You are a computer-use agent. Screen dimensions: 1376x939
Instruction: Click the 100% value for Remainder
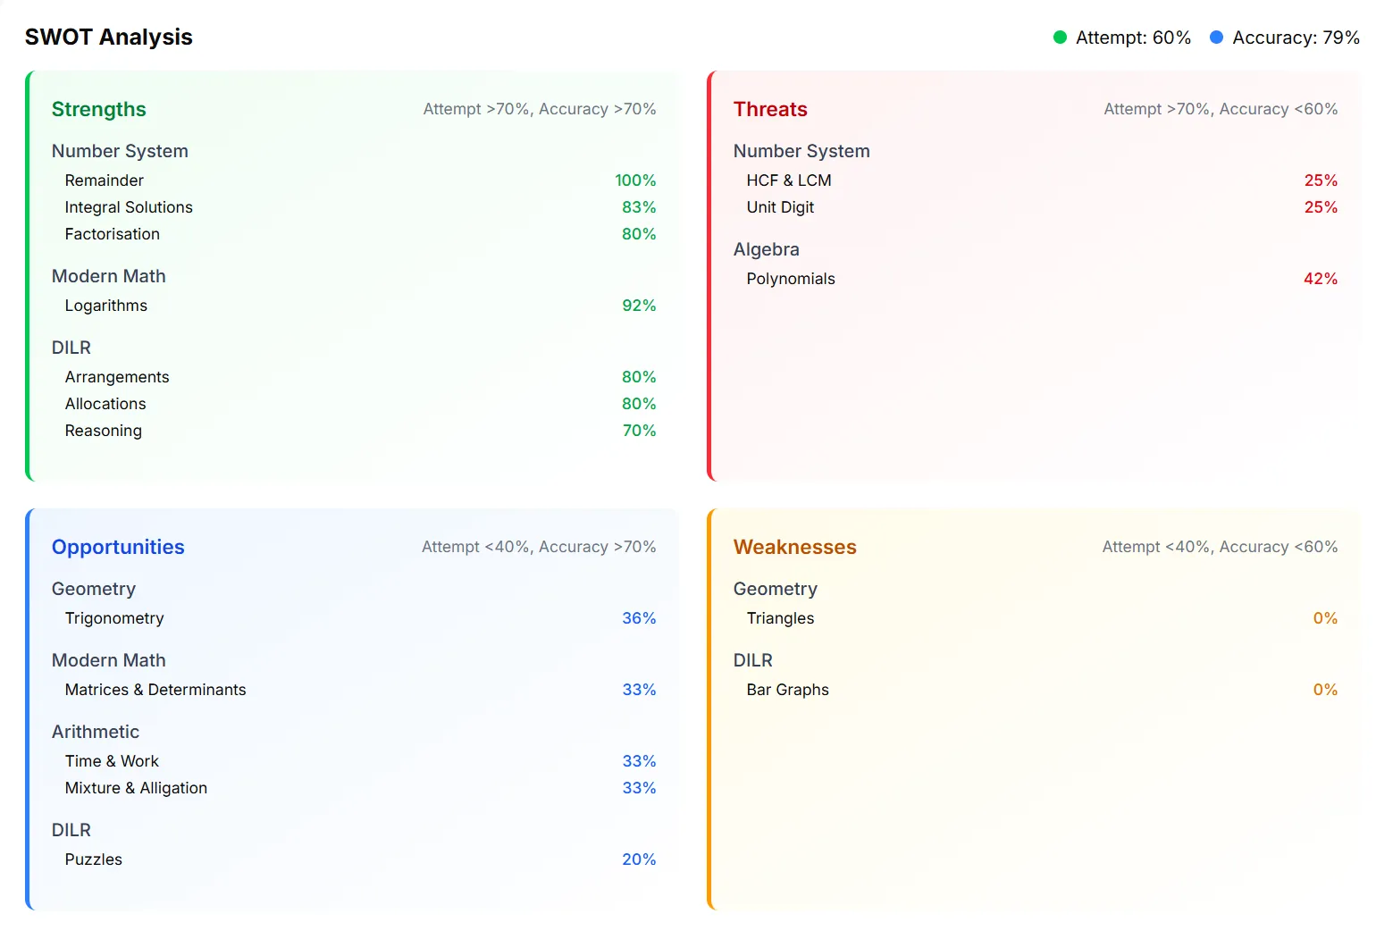[635, 180]
